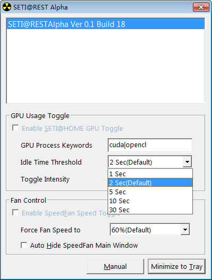Click the Auto Hide SpeedFan Main Window label
Screen dimensions: 212x280
[x=84, y=246]
